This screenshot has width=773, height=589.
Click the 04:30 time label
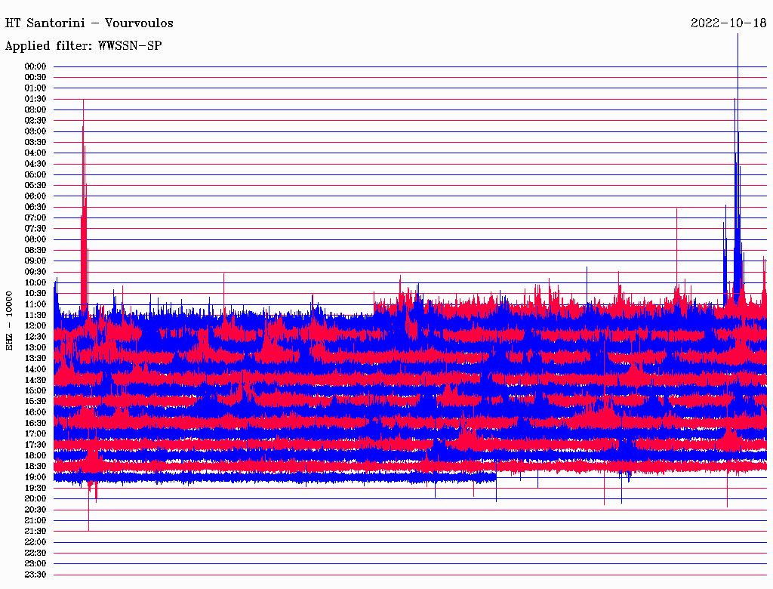[x=35, y=164]
